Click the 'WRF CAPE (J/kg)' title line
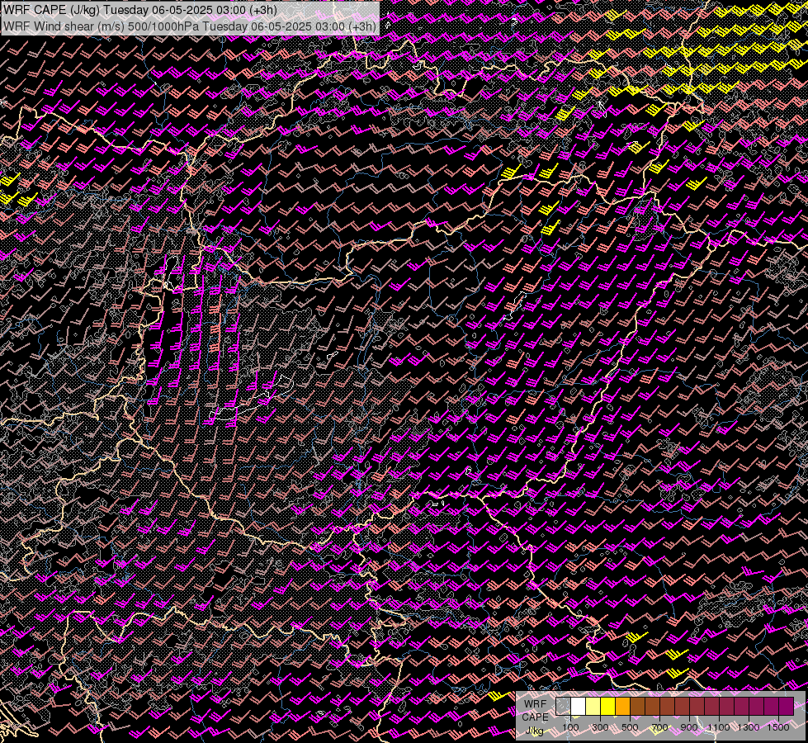This screenshot has width=808, height=743. tap(139, 10)
